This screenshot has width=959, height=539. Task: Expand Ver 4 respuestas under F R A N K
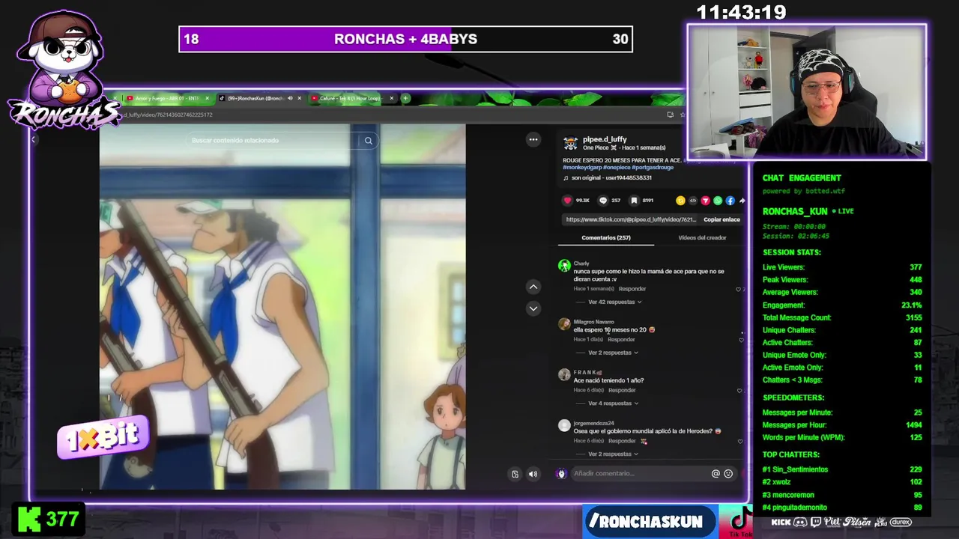pos(613,404)
